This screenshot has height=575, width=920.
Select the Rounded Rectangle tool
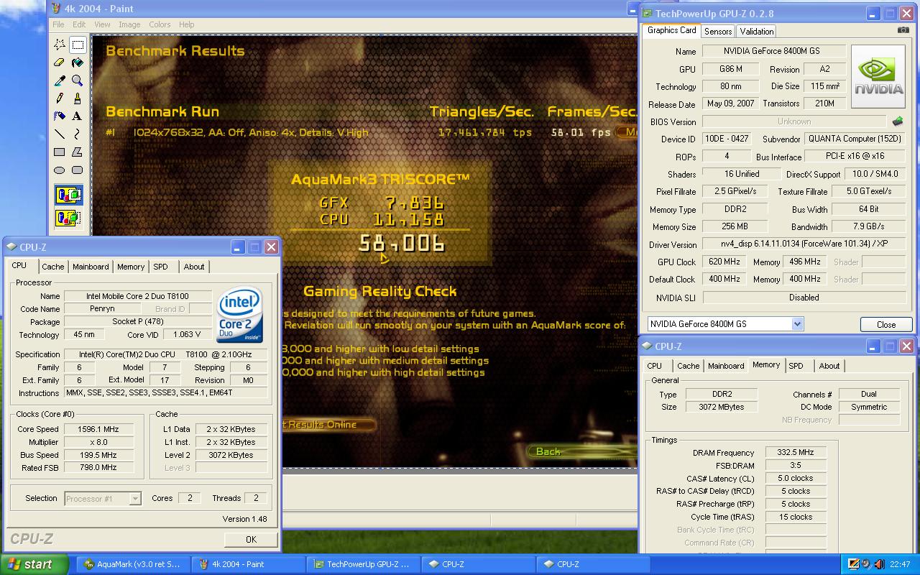[x=78, y=170]
